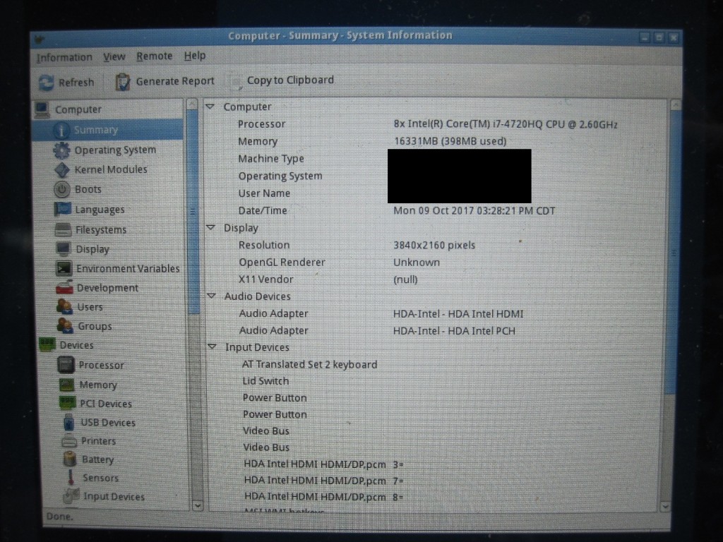Image resolution: width=723 pixels, height=542 pixels.
Task: Click the Devices category chip icon
Action: [47, 344]
